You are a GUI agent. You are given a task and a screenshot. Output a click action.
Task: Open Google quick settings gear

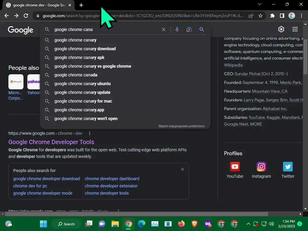281,29
